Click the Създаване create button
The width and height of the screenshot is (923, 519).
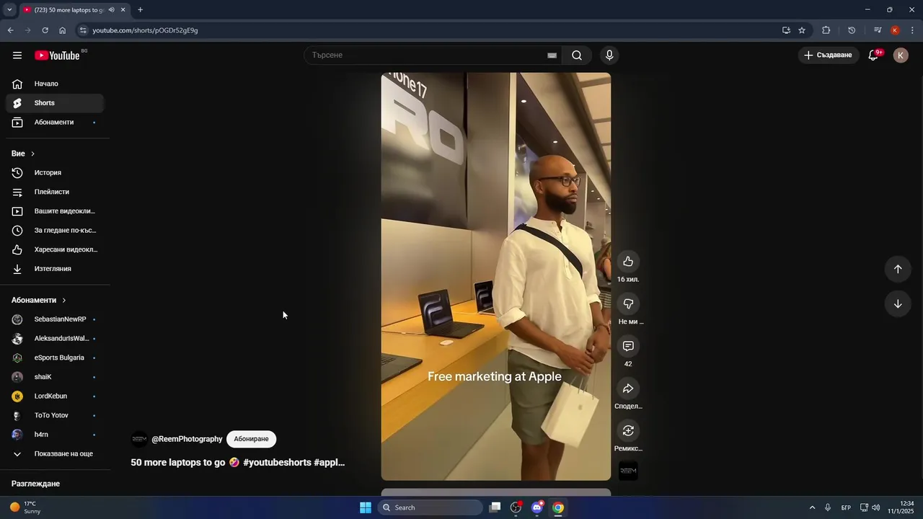[829, 56]
